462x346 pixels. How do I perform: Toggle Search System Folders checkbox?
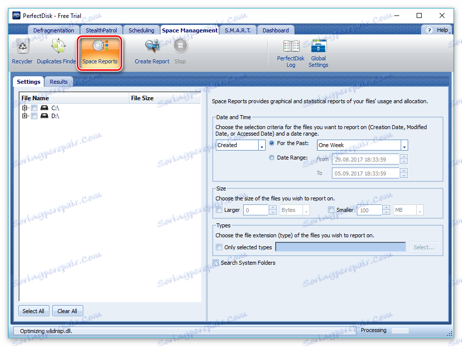pyautogui.click(x=216, y=263)
